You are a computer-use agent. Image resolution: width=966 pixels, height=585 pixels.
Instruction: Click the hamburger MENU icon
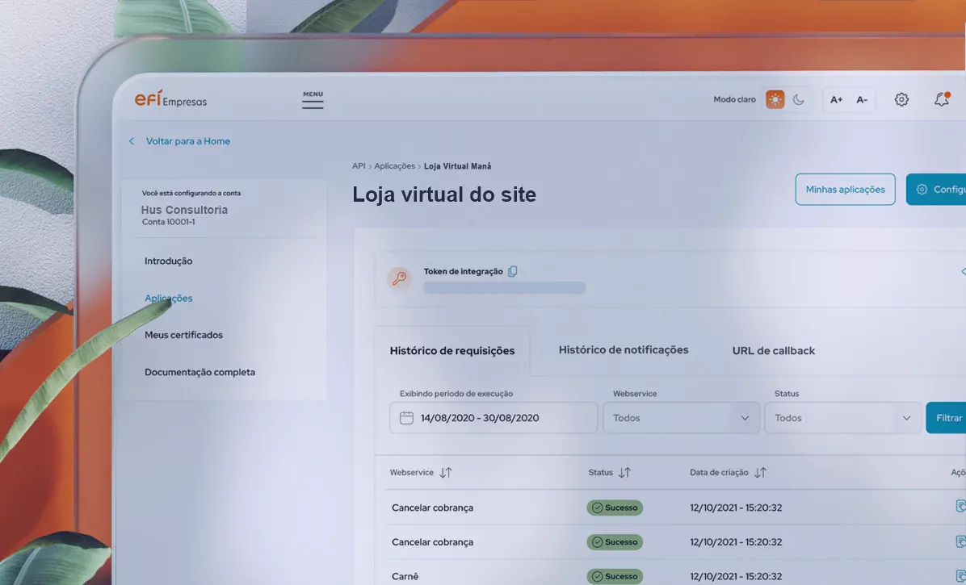[x=313, y=100]
